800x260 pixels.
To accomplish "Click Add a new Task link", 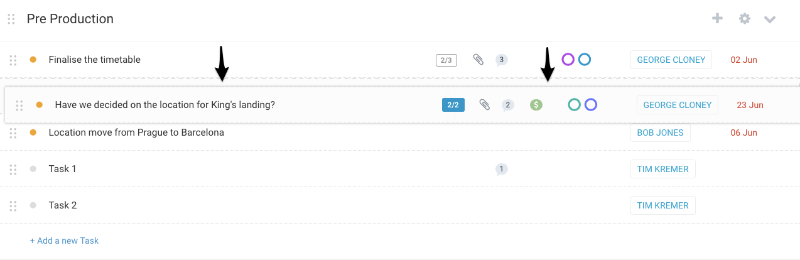I will pyautogui.click(x=64, y=241).
